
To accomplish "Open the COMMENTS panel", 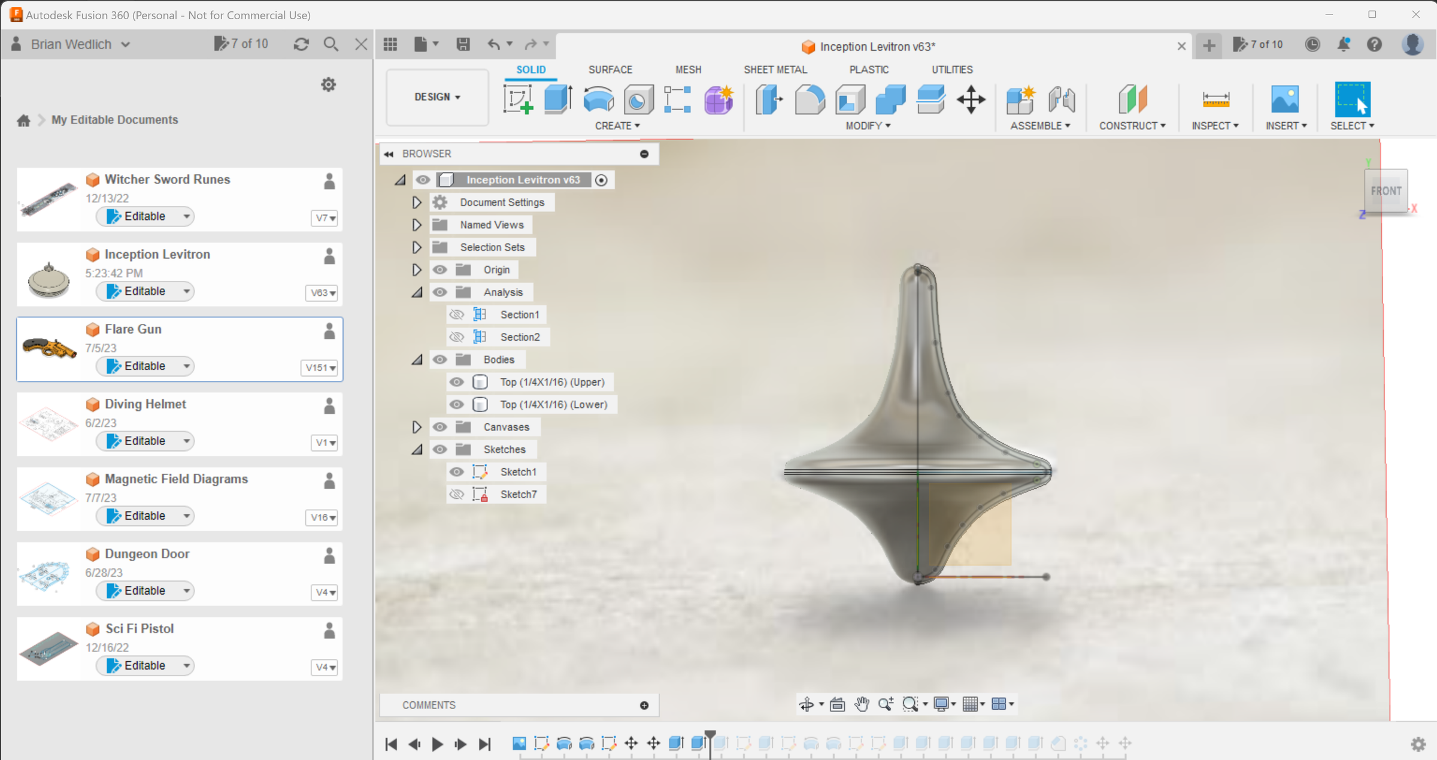I will click(x=429, y=705).
